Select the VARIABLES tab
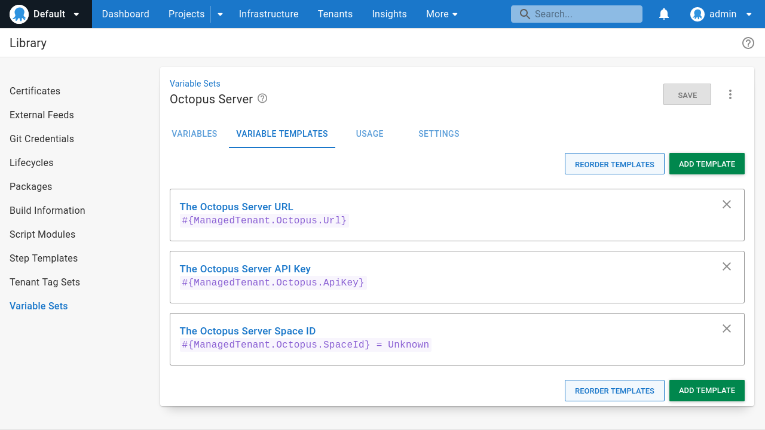Viewport: 765px width, 430px height. pos(194,134)
